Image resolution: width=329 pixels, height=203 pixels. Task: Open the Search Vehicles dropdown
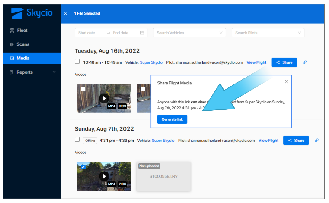189,33
